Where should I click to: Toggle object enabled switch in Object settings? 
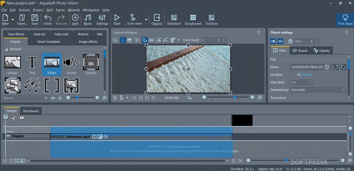pyautogui.click(x=273, y=42)
